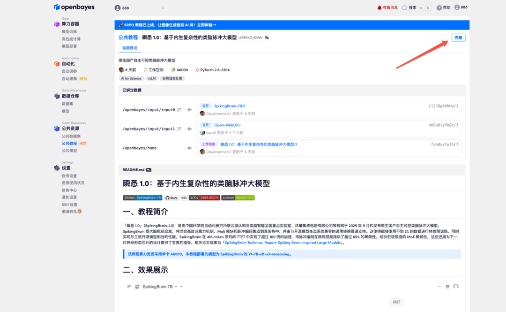Viewport: 506px width, 312px height.
Task: Click the unlink icon beside input0
Action: [179, 109]
